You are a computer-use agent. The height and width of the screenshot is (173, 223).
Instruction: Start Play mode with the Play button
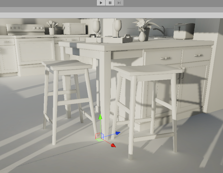(101, 3)
